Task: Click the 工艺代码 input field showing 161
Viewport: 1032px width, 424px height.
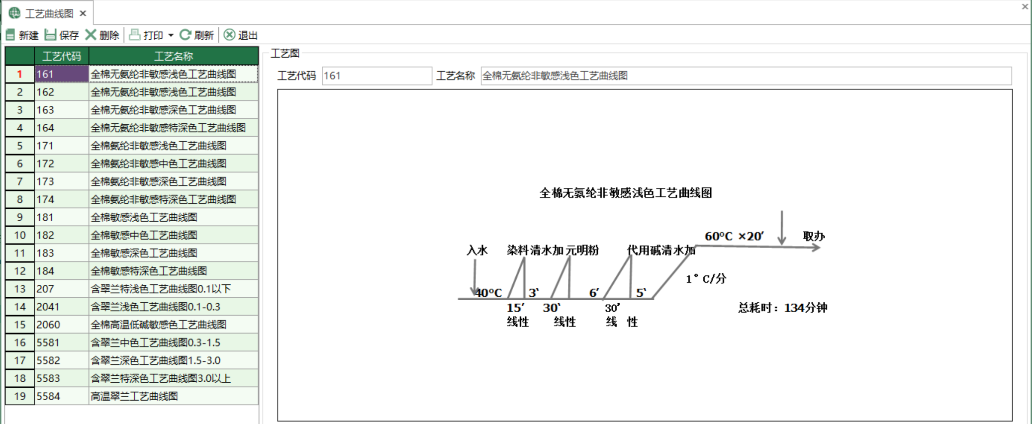Action: tap(376, 76)
